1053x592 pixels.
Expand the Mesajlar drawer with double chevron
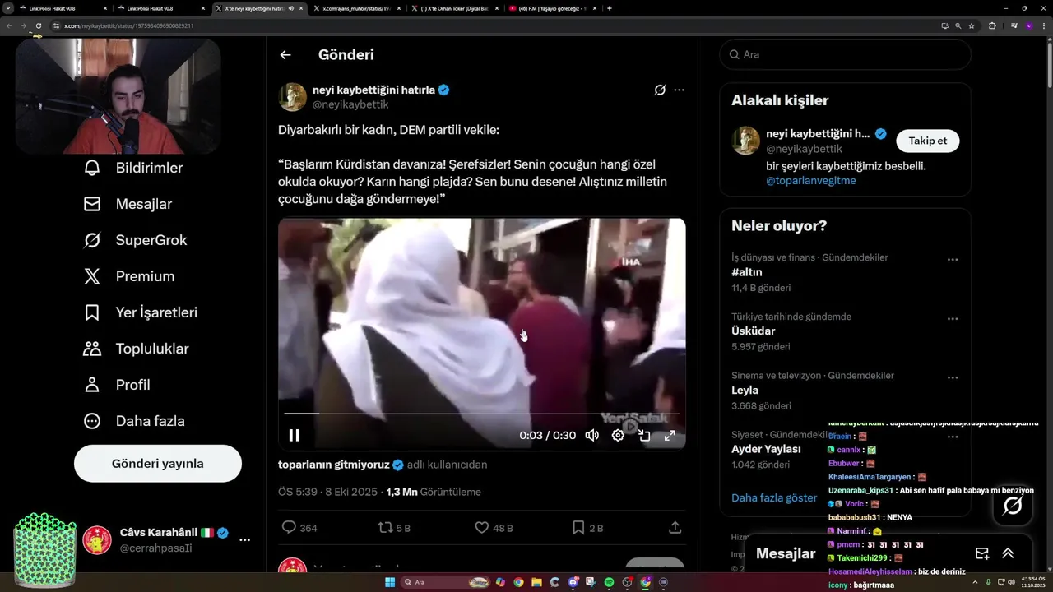pyautogui.click(x=1008, y=553)
